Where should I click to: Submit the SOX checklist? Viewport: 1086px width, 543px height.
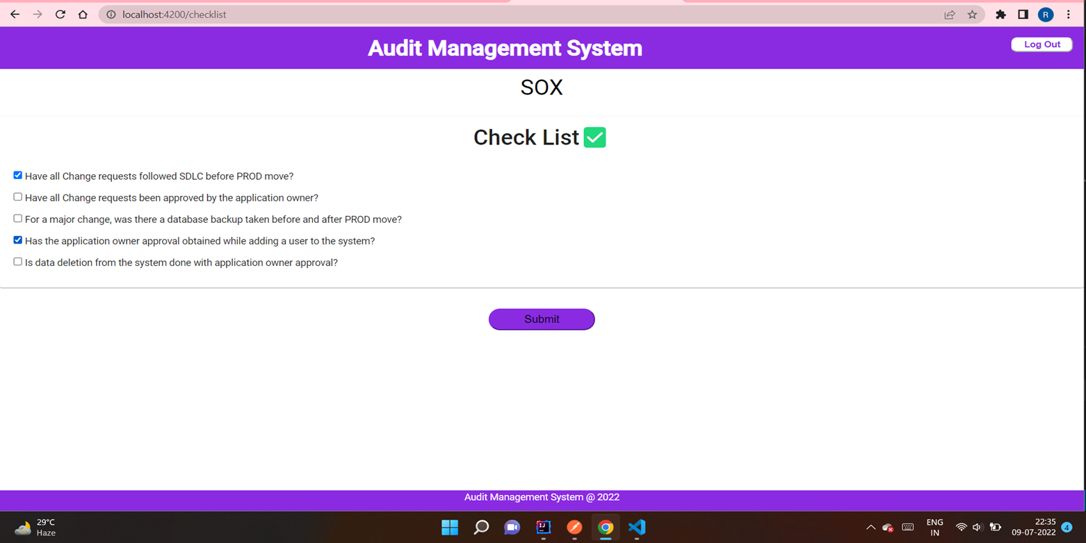pos(542,319)
